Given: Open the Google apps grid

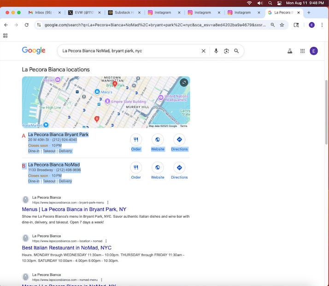Looking at the screenshot, I should pos(302,51).
